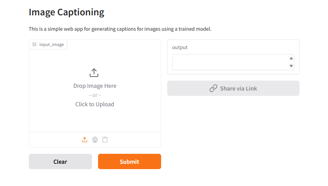Click the image icon beside input_image
Viewport: 328px width, 186px height.
[35, 44]
